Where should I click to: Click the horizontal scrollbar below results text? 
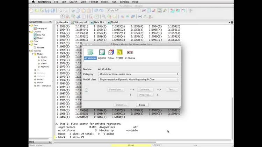[x=105, y=142]
